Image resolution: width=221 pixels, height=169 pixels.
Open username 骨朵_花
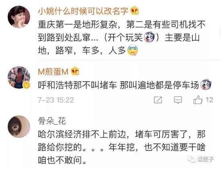coord(52,121)
